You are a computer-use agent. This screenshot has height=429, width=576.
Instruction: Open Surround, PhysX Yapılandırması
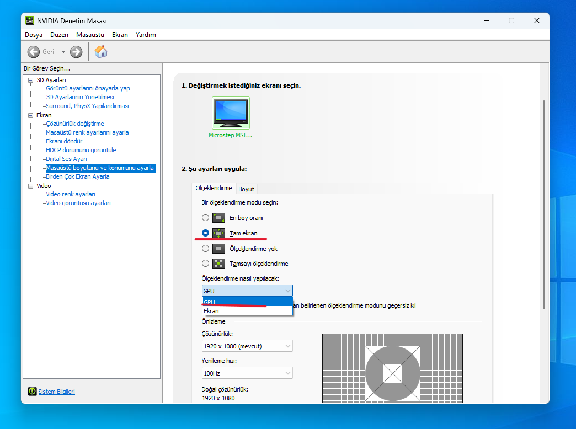tap(87, 106)
